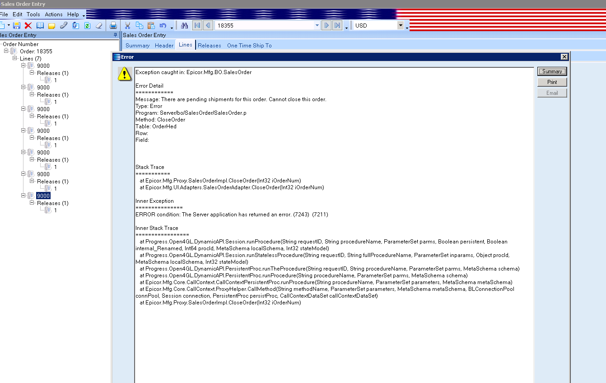Open the One Time Ship To tab
The height and width of the screenshot is (383, 606).
[x=250, y=45]
